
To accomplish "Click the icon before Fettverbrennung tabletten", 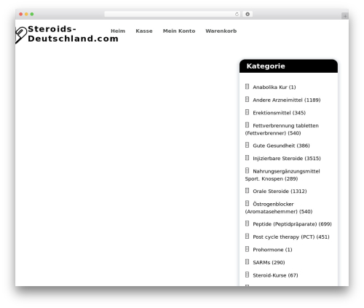I will tap(247, 125).
